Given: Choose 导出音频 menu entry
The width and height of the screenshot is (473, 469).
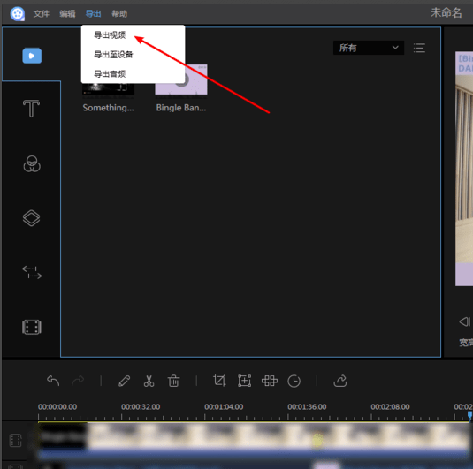Looking at the screenshot, I should [x=110, y=74].
